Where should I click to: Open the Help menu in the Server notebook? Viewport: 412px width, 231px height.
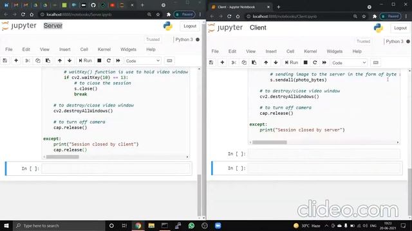151,49
